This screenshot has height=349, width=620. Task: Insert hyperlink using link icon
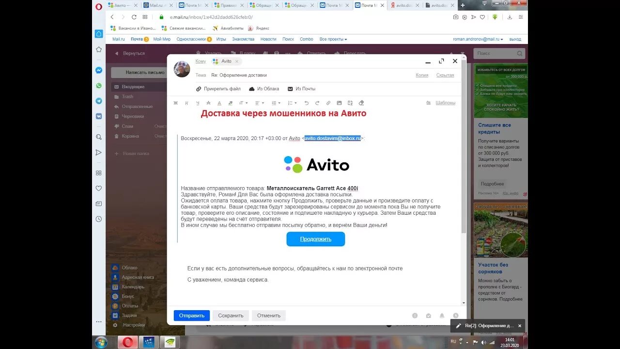[328, 103]
